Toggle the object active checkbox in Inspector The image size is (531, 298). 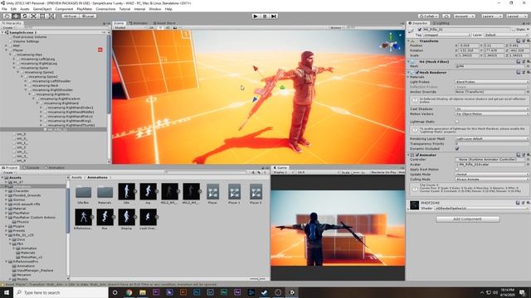[420, 30]
